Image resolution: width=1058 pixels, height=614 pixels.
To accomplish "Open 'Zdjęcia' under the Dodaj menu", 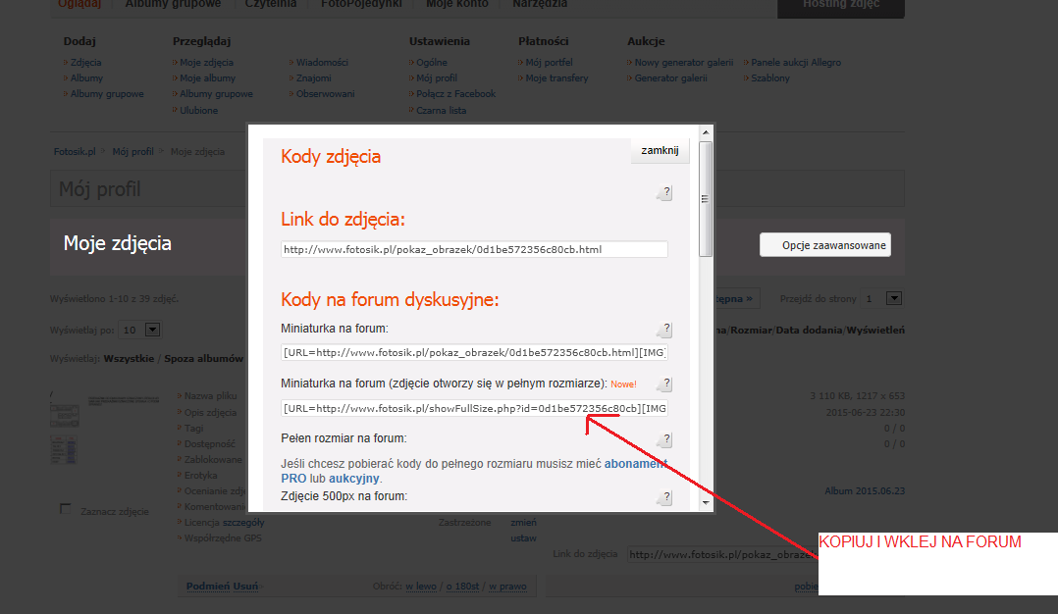I will pos(85,63).
